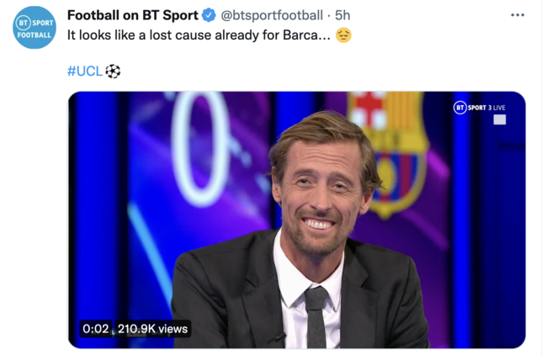Click the blue verified badge
This screenshot has height=355, width=547.
pos(210,15)
